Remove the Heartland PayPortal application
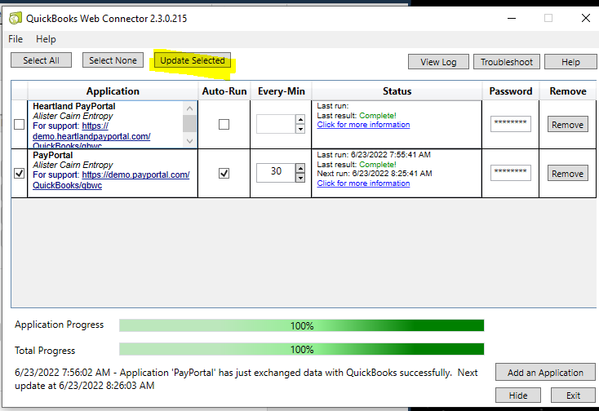The image size is (599, 411). click(x=568, y=125)
